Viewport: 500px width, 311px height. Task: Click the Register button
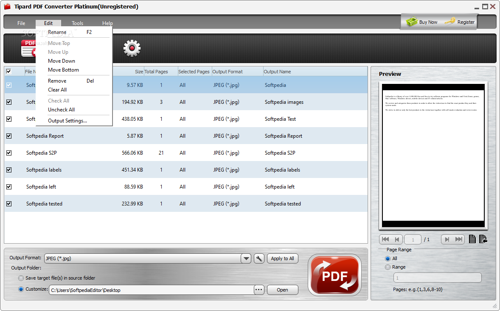tap(460, 22)
